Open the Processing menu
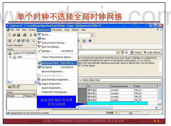Viewport: 171px width, 126px height. coord(57,30)
